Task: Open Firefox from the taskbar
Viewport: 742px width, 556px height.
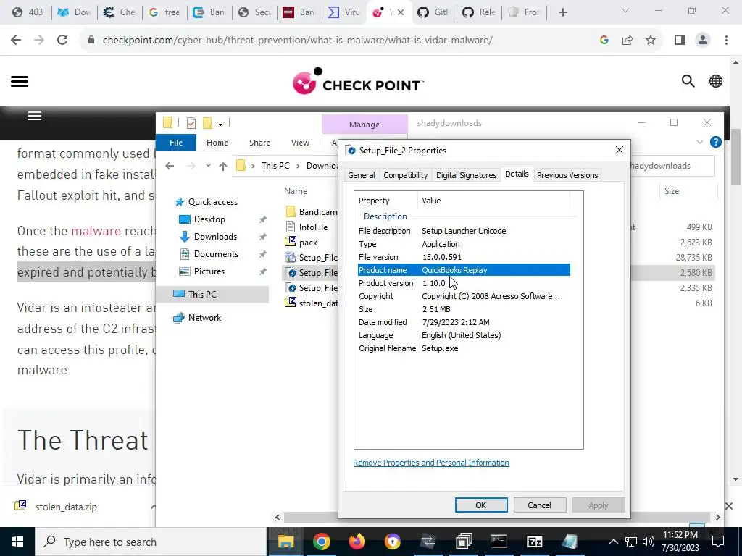Action: [x=357, y=542]
